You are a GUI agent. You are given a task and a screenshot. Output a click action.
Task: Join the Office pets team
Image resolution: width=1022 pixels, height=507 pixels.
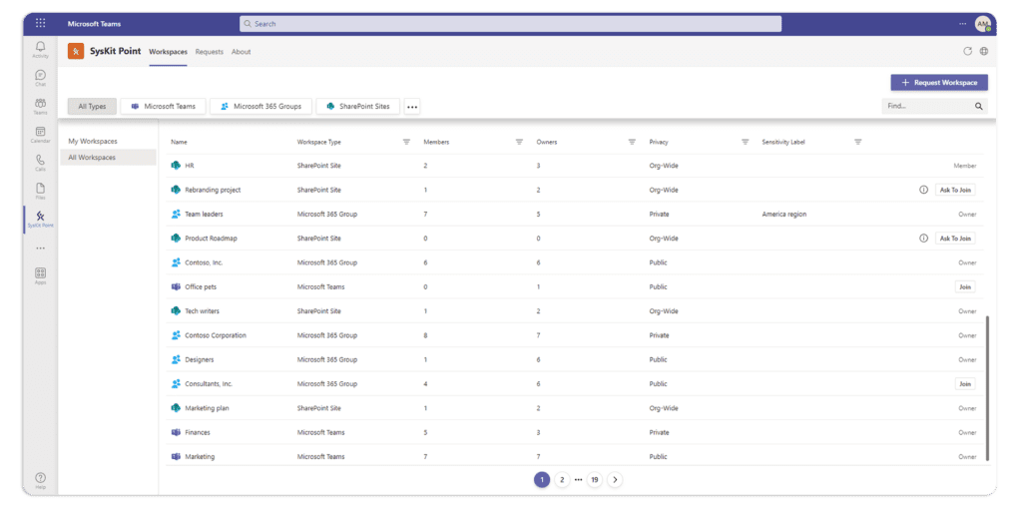965,286
